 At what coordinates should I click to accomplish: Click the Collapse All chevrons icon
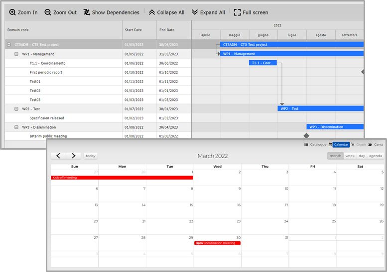(152, 12)
